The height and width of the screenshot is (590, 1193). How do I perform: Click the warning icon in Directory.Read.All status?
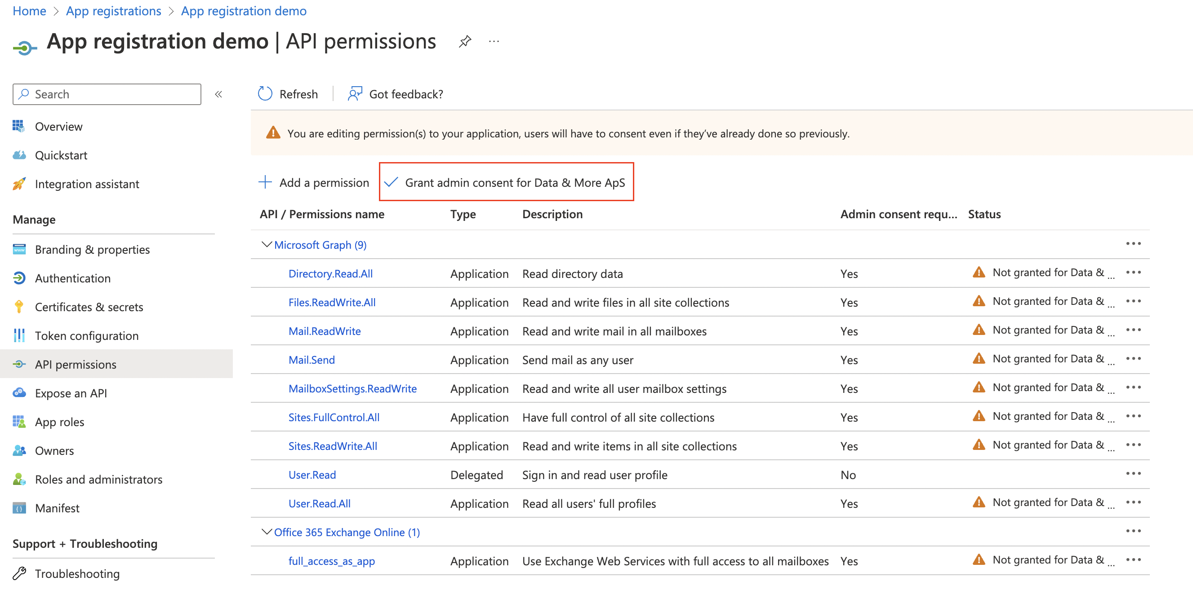click(x=979, y=272)
